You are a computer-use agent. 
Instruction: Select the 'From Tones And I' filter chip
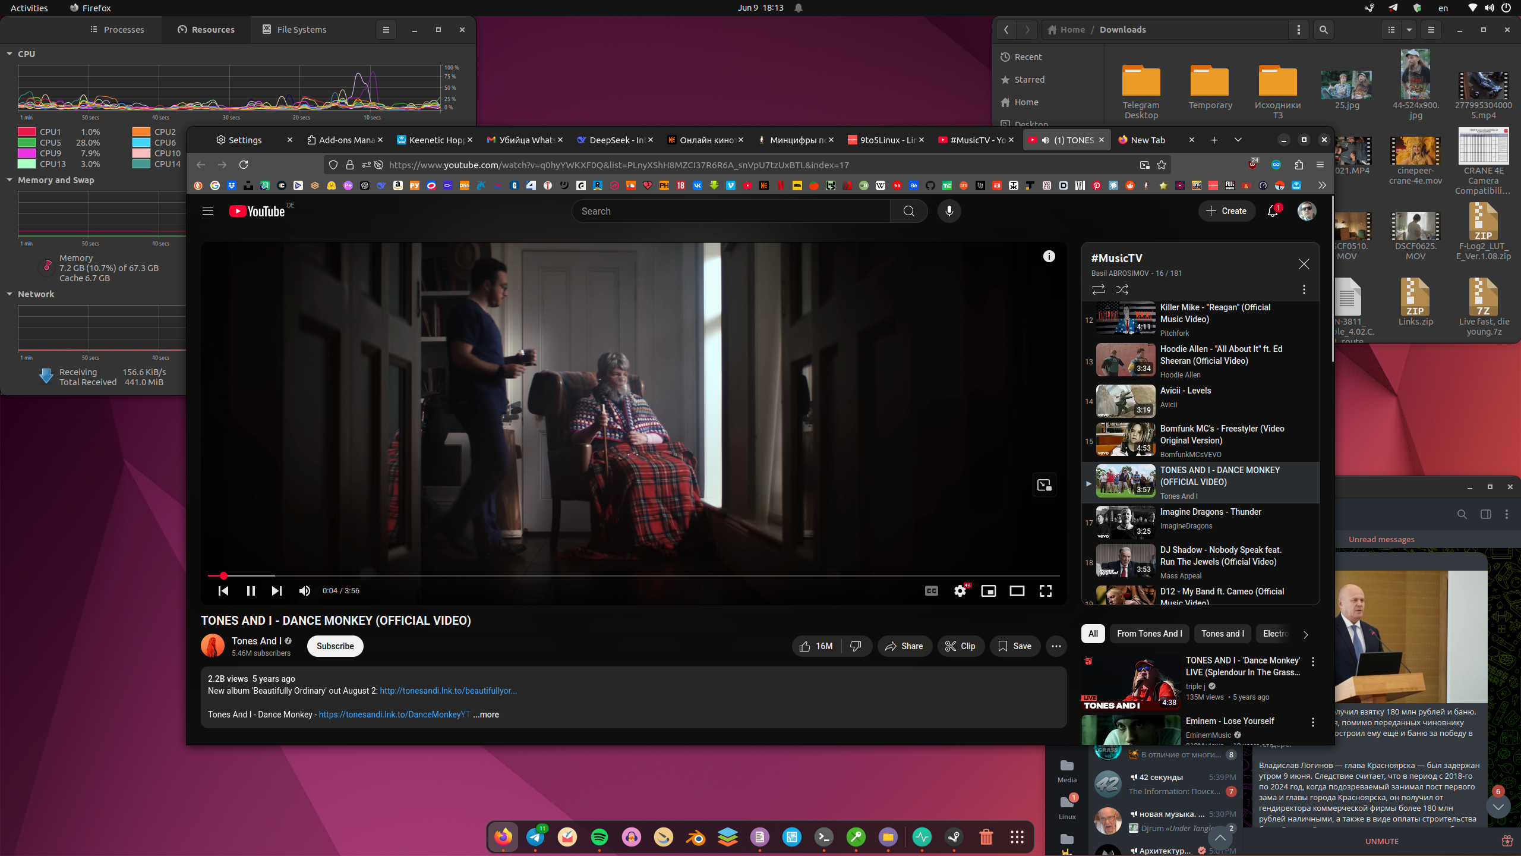click(x=1149, y=634)
